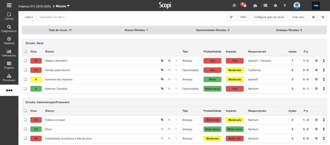This screenshot has height=145, width=330.
Task: Check the Política no brasil row
Action: pos(25,120)
